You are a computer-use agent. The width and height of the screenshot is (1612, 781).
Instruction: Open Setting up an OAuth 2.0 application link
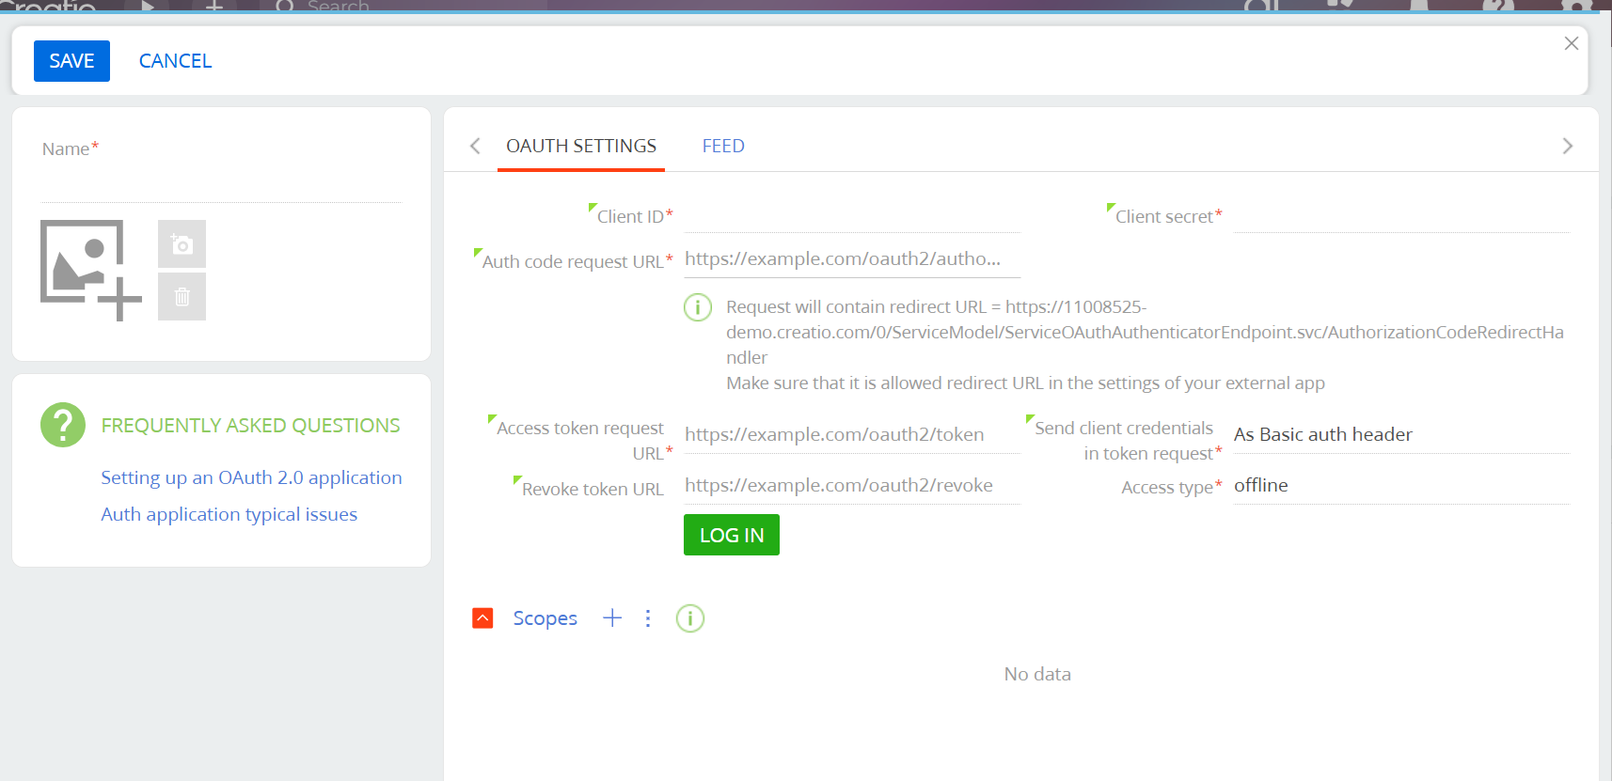pos(251,477)
